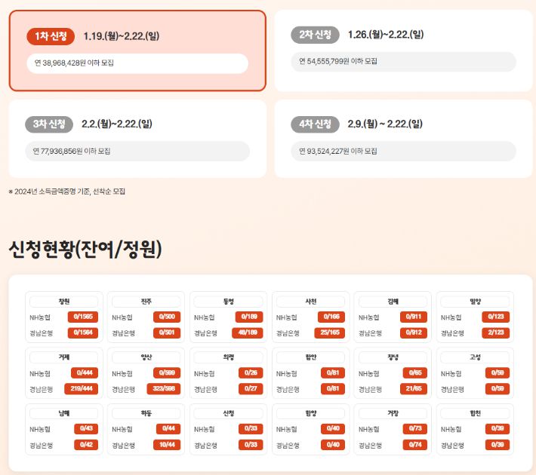The height and width of the screenshot is (475, 536).
Task: Select the 2차 신청 application card
Action: coord(403,51)
